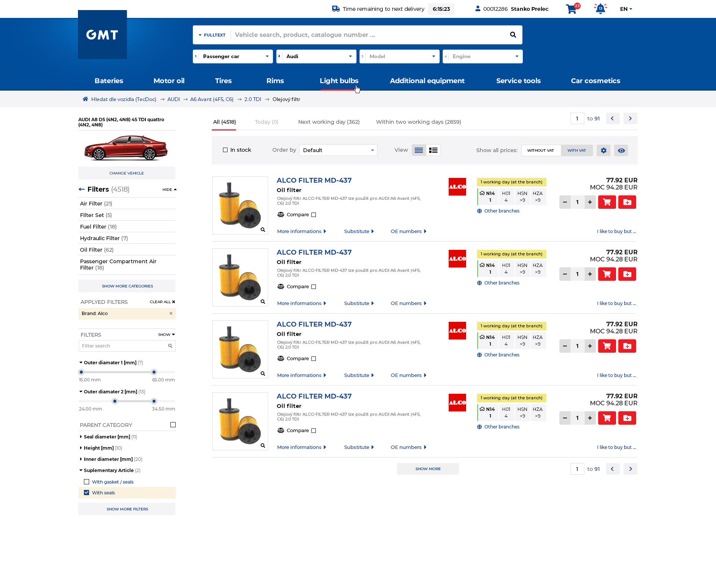Click Outer diamater 1 right slider handle
The width and height of the screenshot is (716, 585).
(154, 372)
